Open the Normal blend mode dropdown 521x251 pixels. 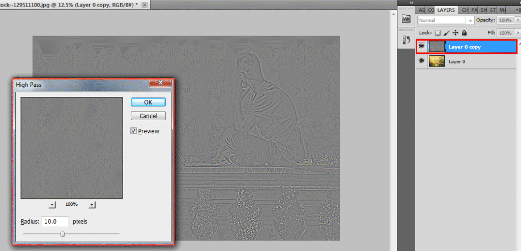[x=446, y=20]
